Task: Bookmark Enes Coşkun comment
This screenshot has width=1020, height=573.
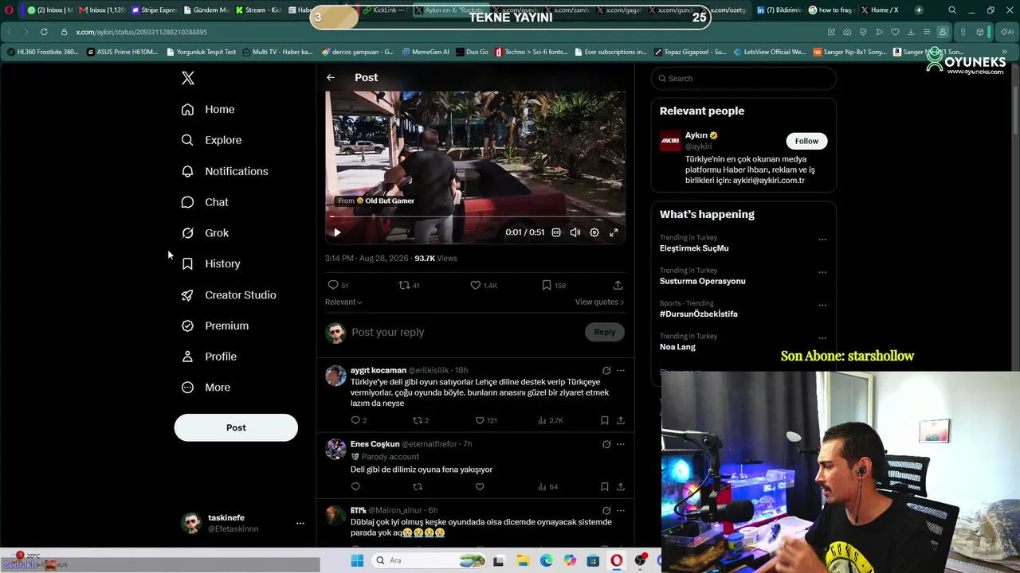Action: point(605,486)
